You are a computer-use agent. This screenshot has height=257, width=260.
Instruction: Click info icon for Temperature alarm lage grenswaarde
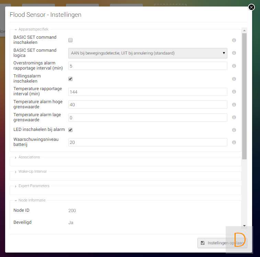pyautogui.click(x=234, y=117)
